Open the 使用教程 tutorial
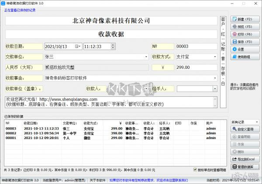Image resolution: width=262 pixels, height=184 pixels. pos(243,57)
